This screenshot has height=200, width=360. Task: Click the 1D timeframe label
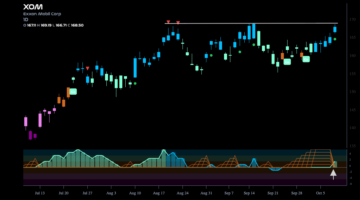pyautogui.click(x=26, y=20)
